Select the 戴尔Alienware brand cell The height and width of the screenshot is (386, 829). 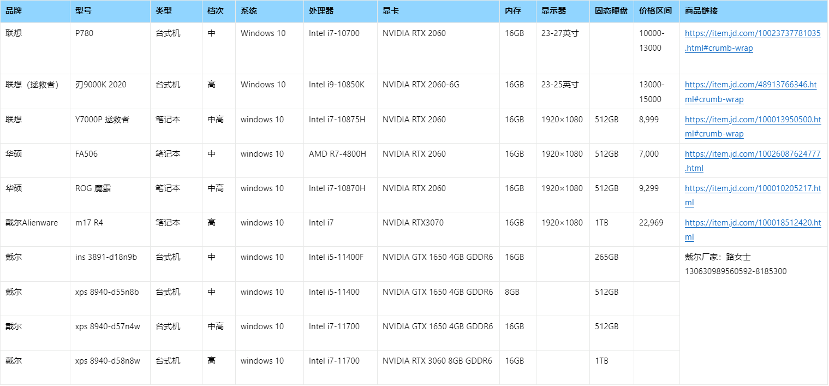[32, 223]
